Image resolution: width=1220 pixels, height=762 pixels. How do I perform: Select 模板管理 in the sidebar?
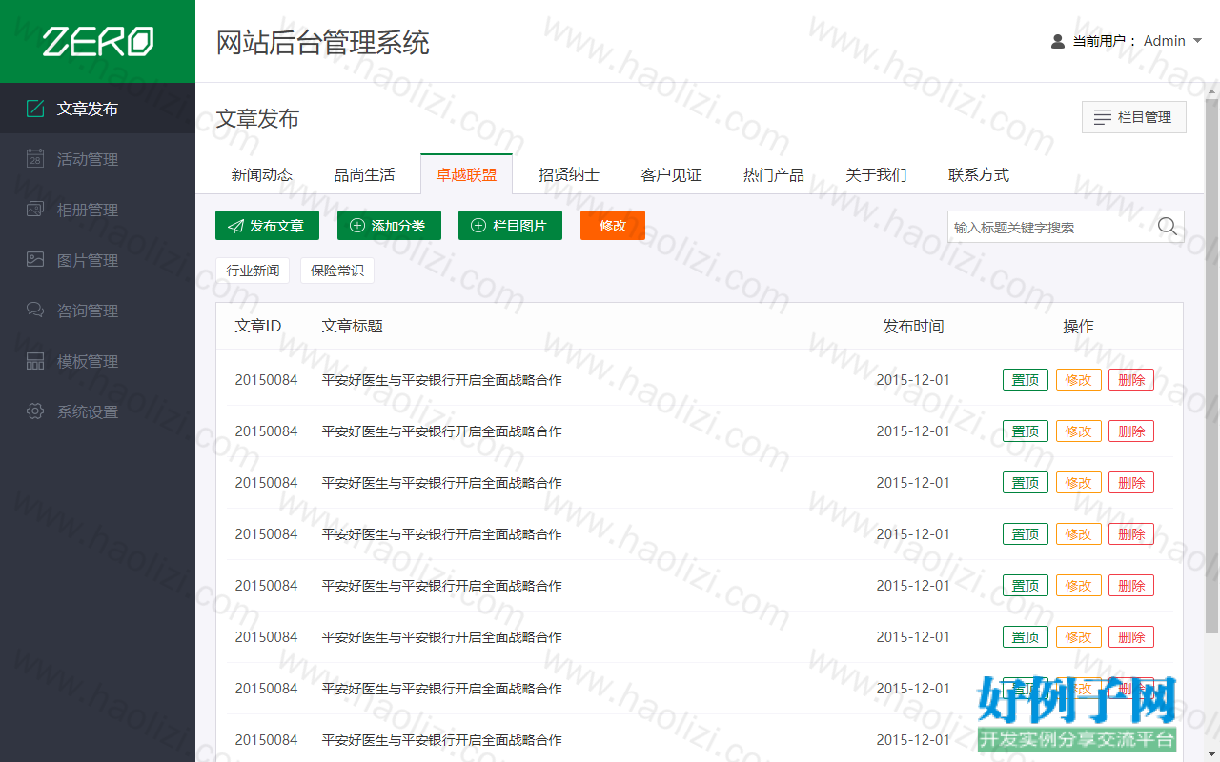tap(97, 361)
